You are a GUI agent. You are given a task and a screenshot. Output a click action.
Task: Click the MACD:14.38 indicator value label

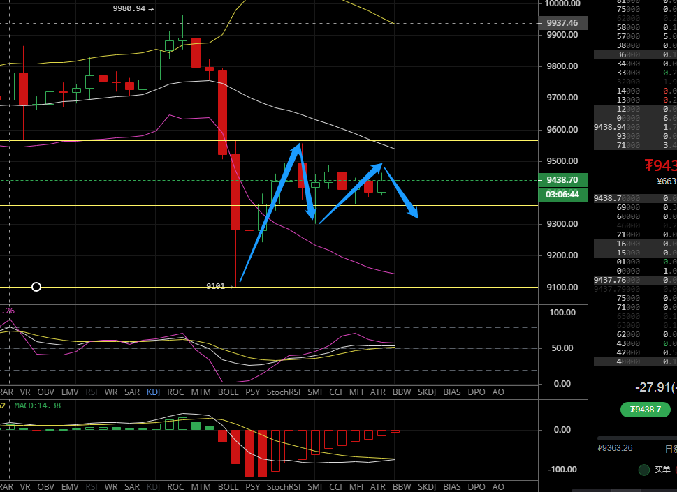point(38,405)
